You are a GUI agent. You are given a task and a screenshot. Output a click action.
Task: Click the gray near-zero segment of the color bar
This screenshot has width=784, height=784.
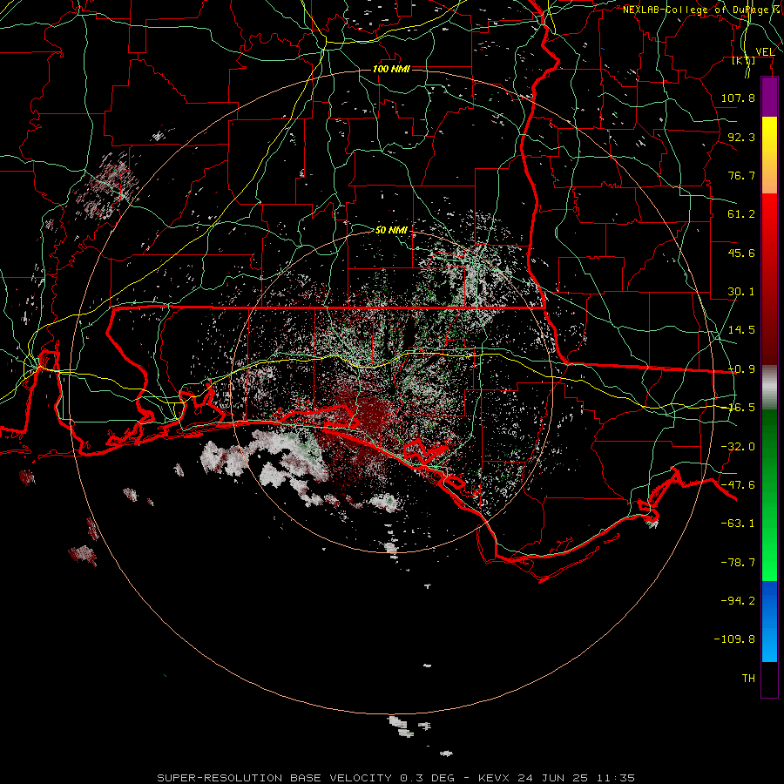coord(769,388)
